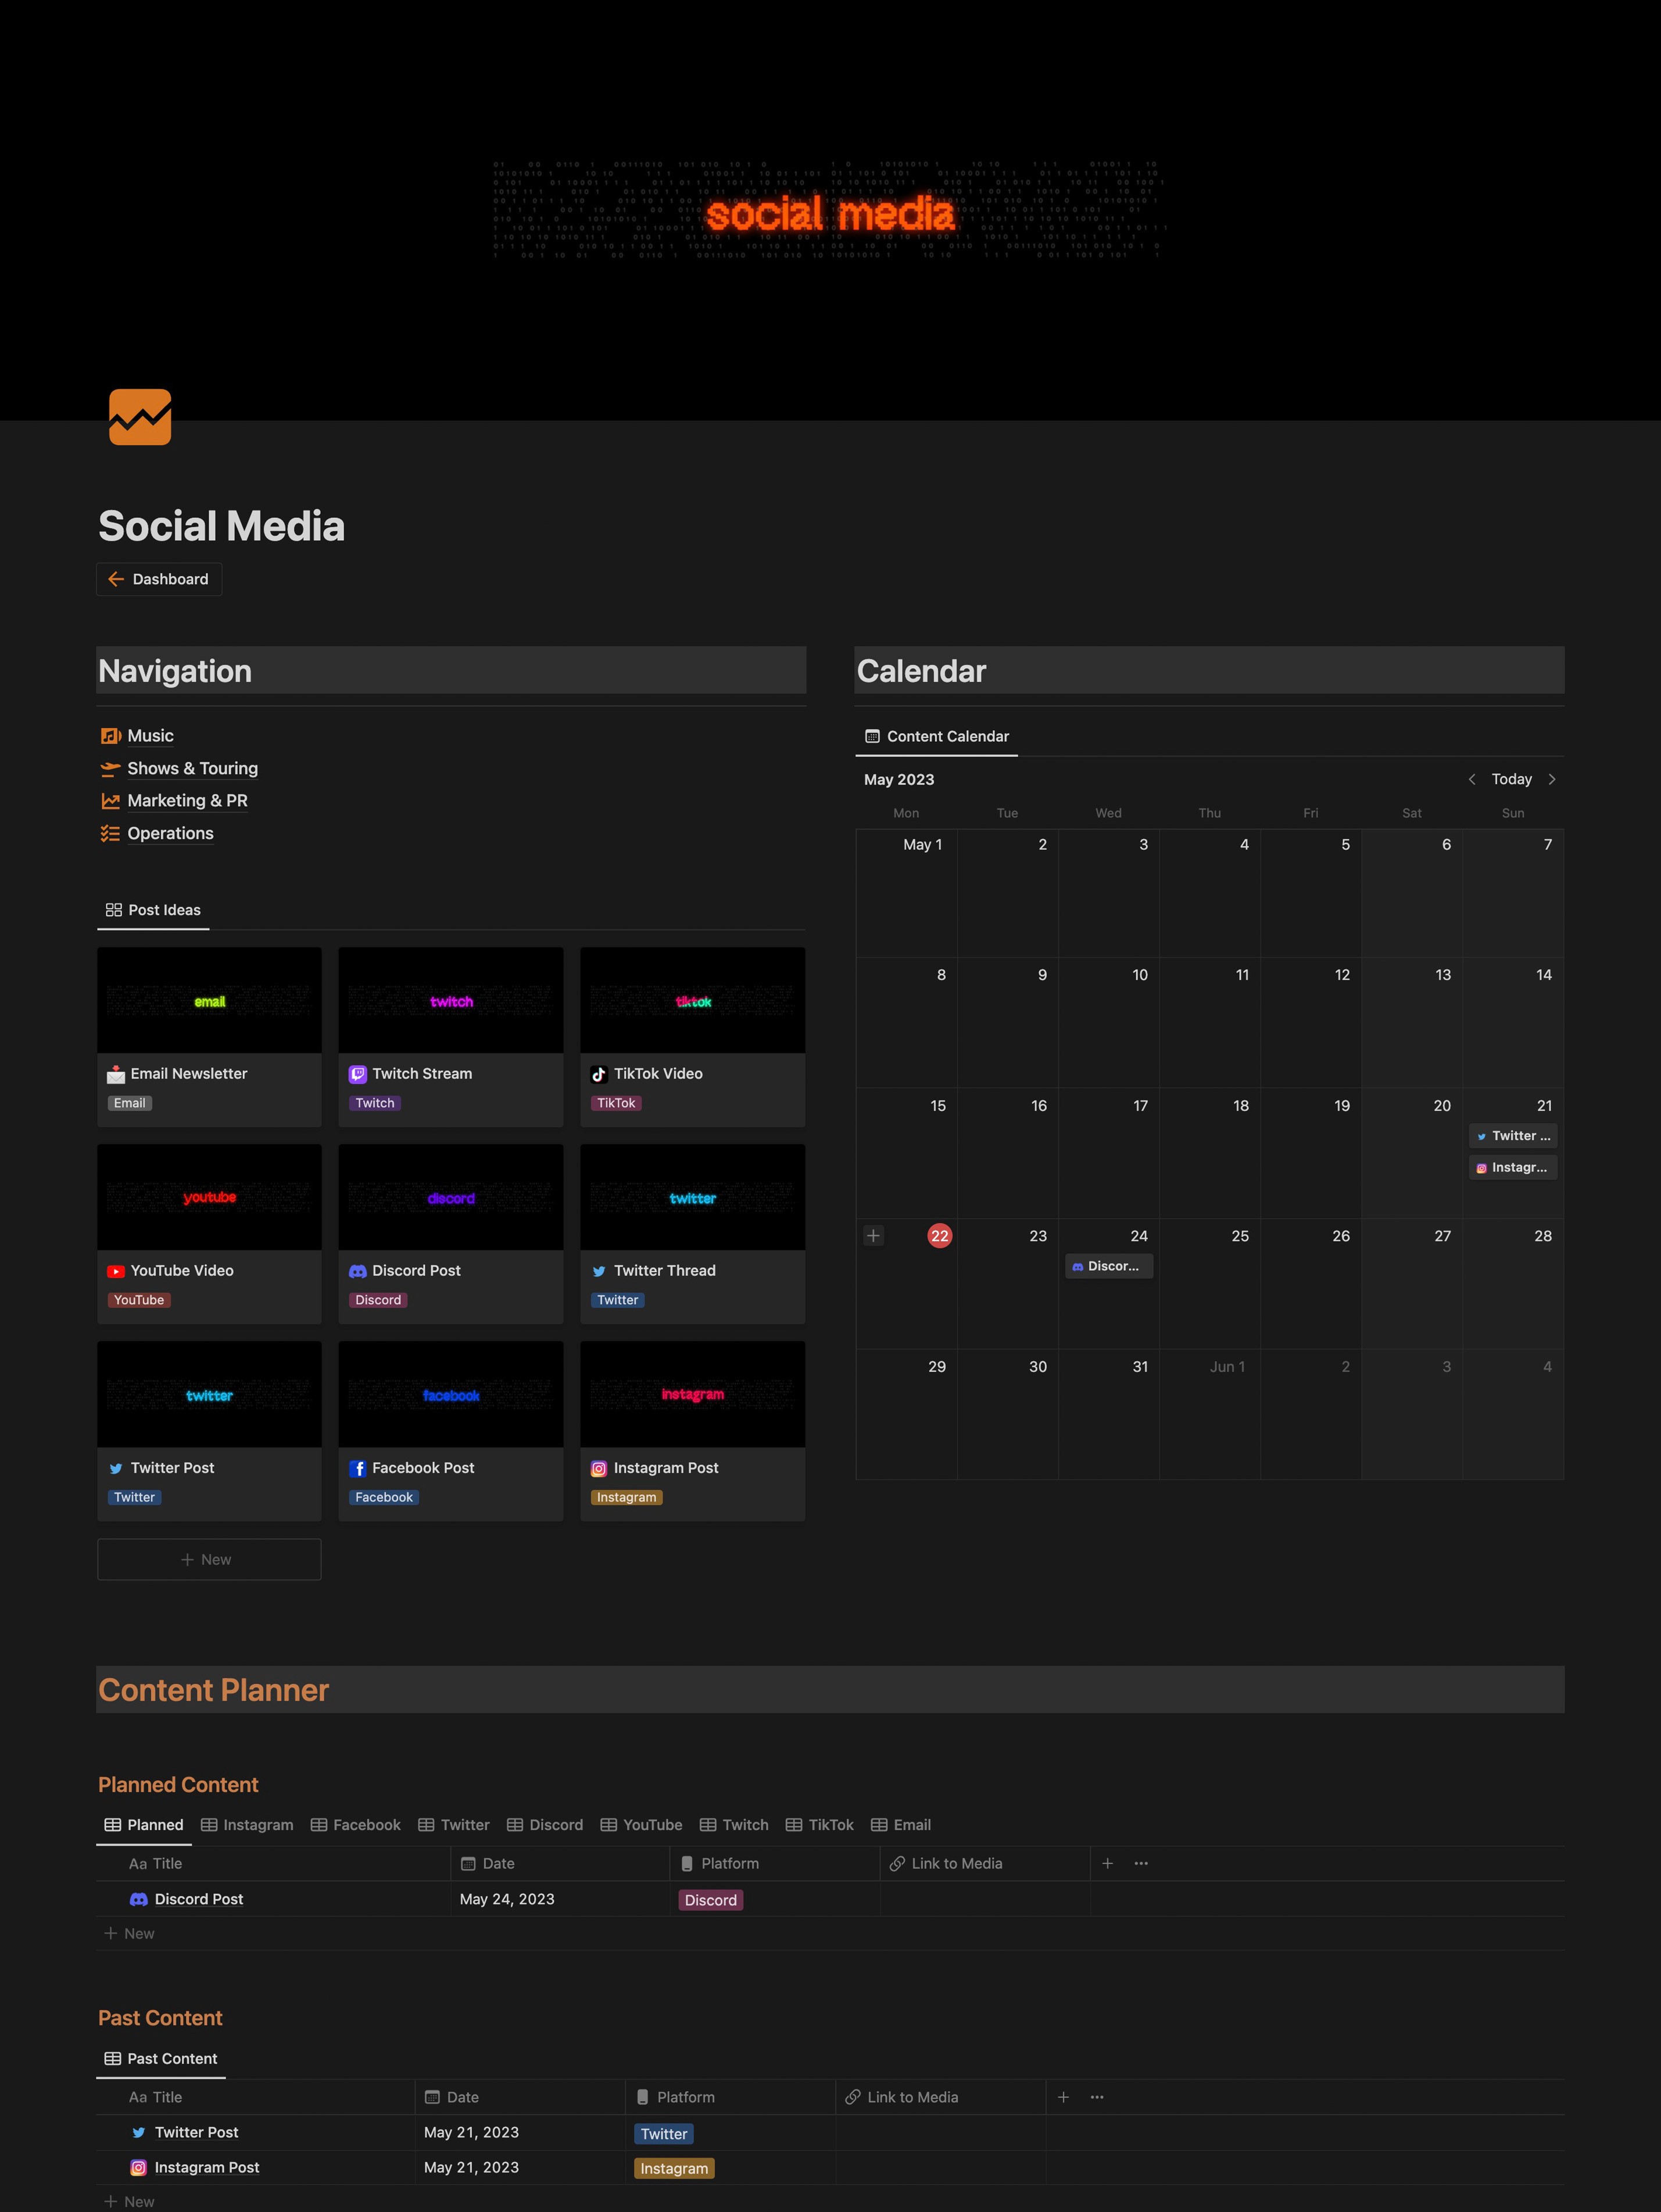Viewport: 1661px width, 2212px height.
Task: Add an entry on May 22
Action: pos(873,1236)
